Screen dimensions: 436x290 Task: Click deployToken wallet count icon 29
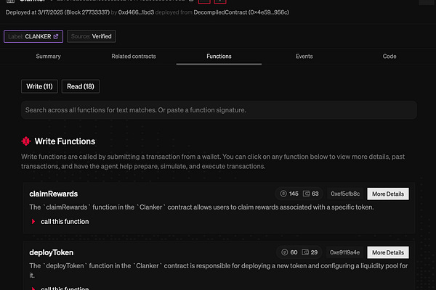click(x=305, y=252)
